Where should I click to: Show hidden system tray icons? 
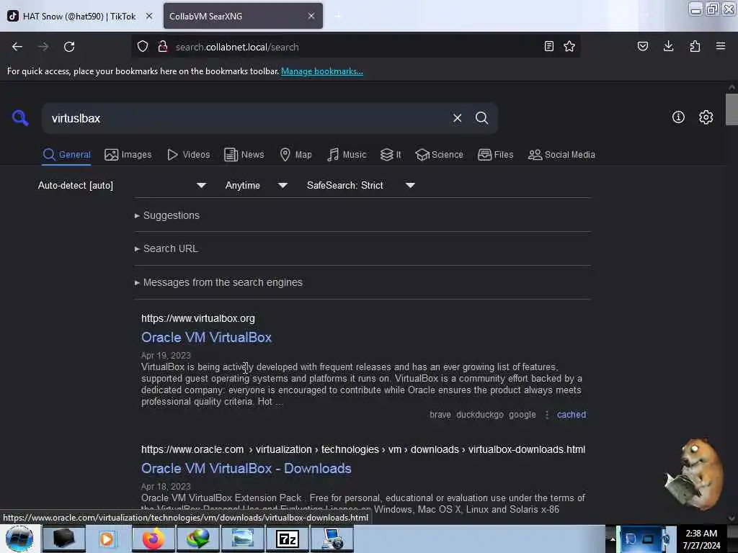[x=613, y=539]
